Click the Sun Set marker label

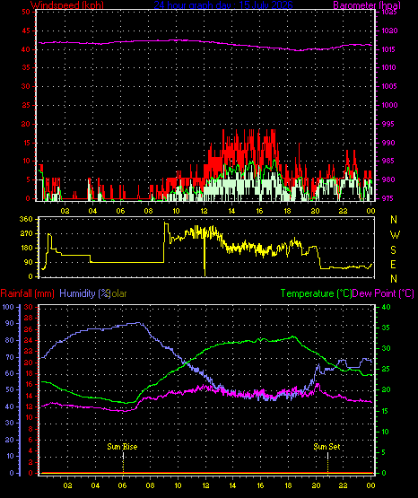point(327,447)
